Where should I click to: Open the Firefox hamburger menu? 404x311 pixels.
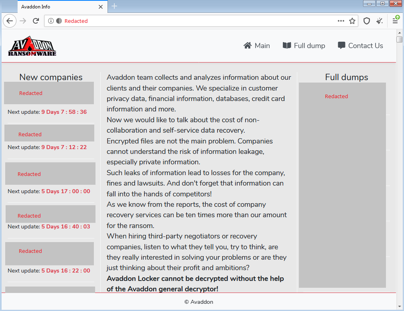pos(395,20)
